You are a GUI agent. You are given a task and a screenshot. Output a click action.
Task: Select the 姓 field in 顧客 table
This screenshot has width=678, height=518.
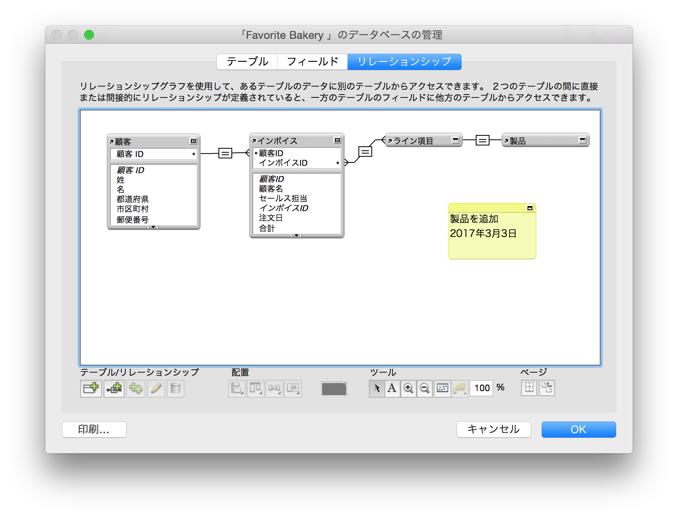pos(121,180)
